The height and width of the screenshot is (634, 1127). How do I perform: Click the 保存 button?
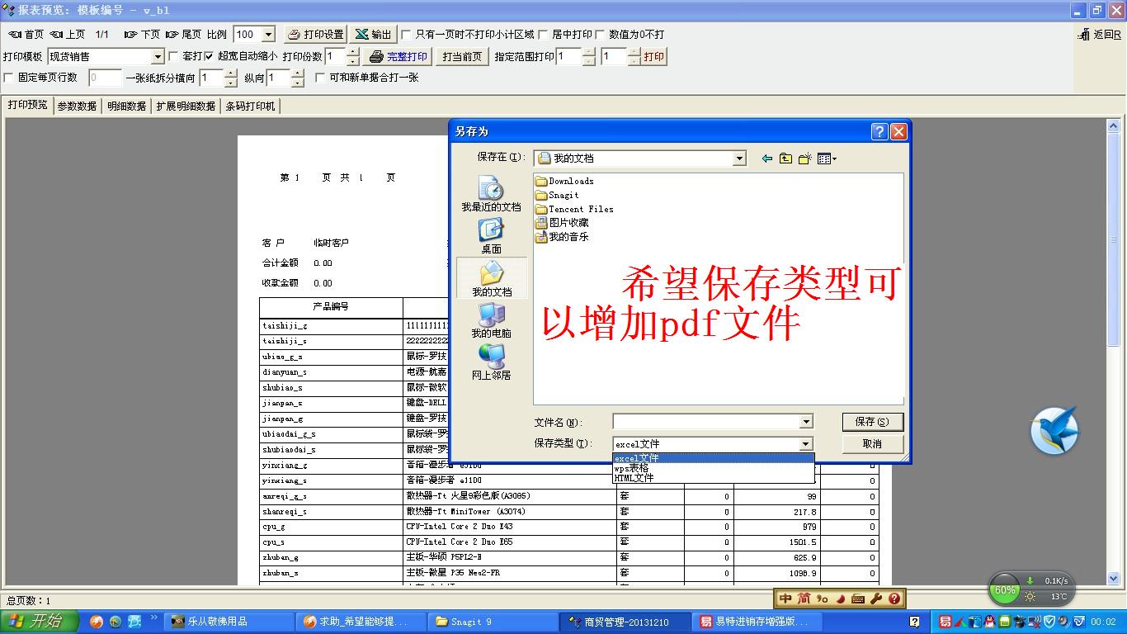coord(872,422)
